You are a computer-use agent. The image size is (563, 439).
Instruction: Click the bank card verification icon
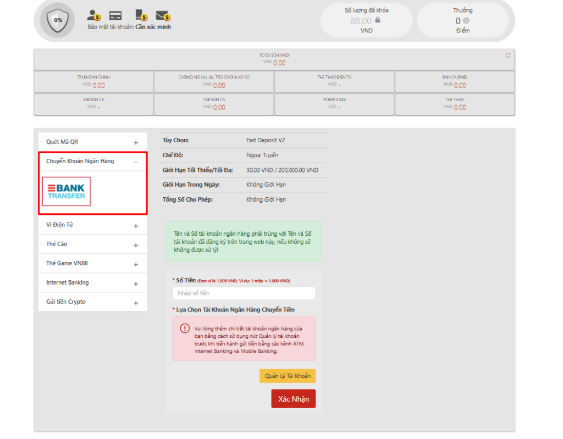point(115,15)
